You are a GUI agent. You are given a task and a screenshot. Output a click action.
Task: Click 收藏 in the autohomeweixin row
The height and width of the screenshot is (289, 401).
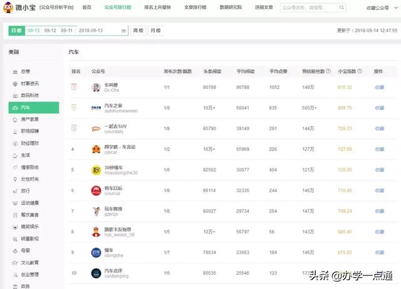380,108
